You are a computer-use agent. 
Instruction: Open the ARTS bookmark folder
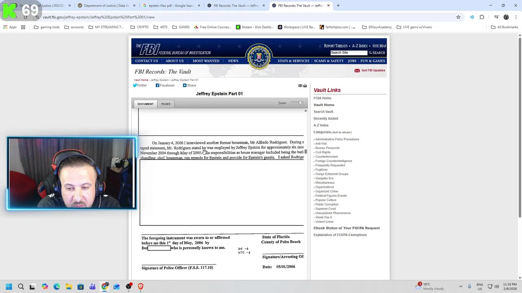coord(160,27)
